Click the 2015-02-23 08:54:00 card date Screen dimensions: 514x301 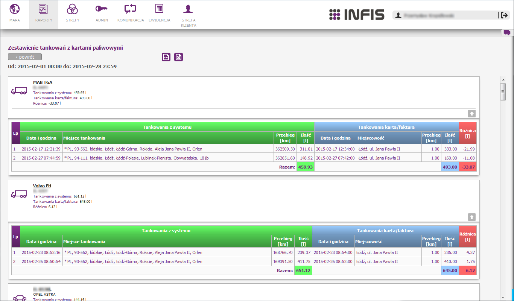(x=333, y=252)
